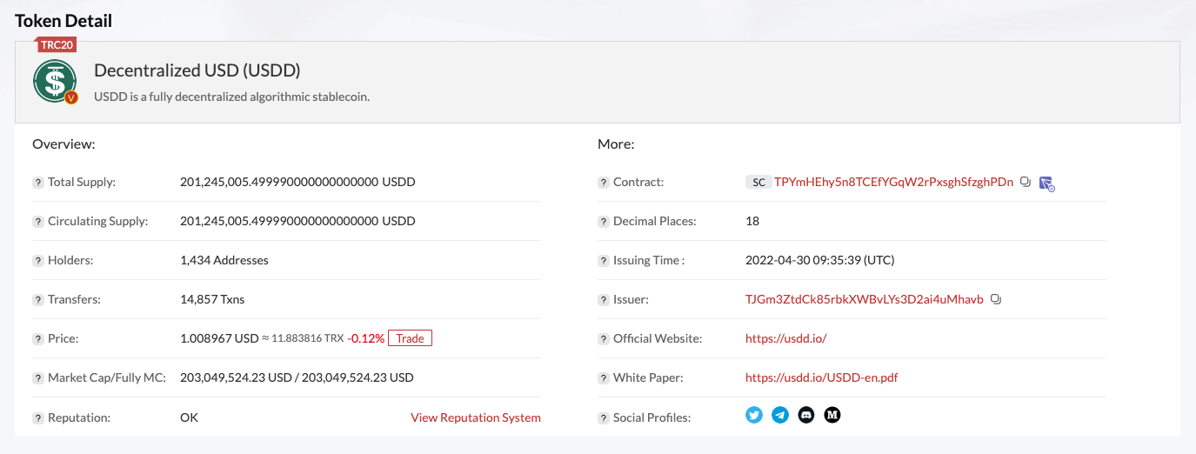Open the Discord social profile
1196x454 pixels.
click(806, 416)
